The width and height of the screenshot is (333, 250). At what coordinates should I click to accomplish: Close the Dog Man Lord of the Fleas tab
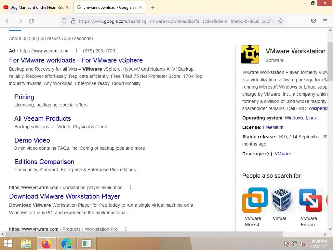coord(67,7)
